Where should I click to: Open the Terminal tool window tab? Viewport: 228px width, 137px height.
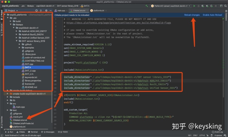pyautogui.click(x=33, y=132)
